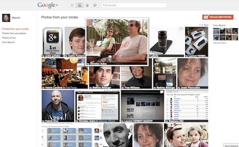239x147 pixels.
Task: Click the Photos from your circles heading
Action: 60,17
